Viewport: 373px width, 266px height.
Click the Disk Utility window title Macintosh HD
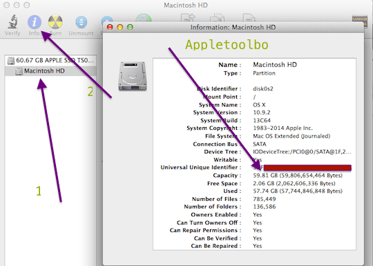pos(186,6)
